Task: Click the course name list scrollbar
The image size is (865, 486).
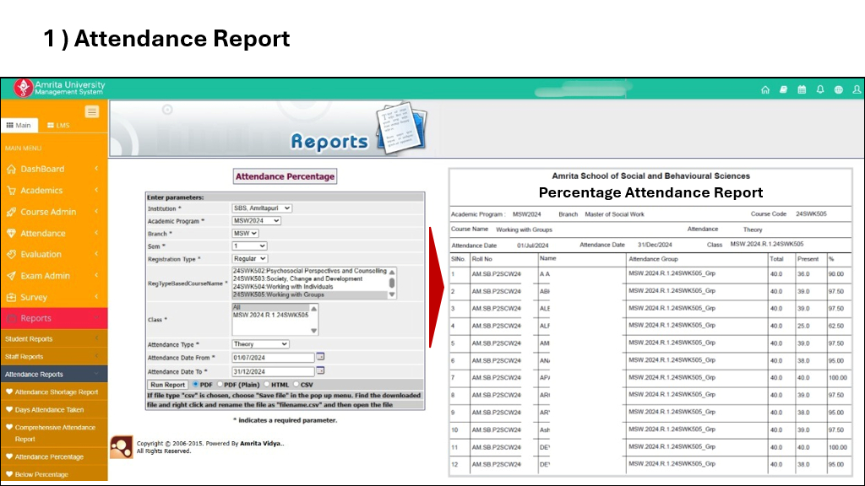Action: [x=391, y=283]
